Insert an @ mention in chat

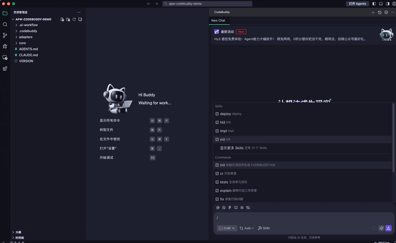point(218,208)
